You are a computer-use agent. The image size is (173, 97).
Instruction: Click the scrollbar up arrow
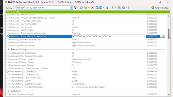(x=168, y=16)
